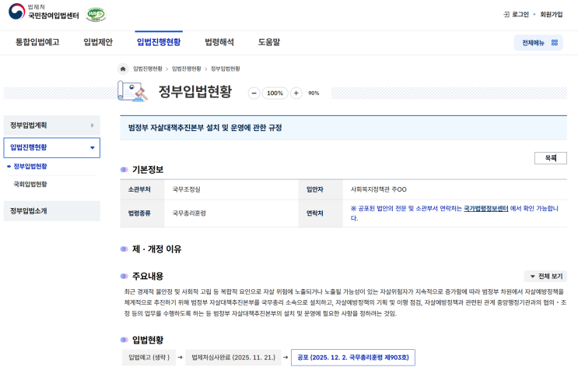
Task: Click 정부입법현황 breadcrumb
Action: pyautogui.click(x=226, y=69)
